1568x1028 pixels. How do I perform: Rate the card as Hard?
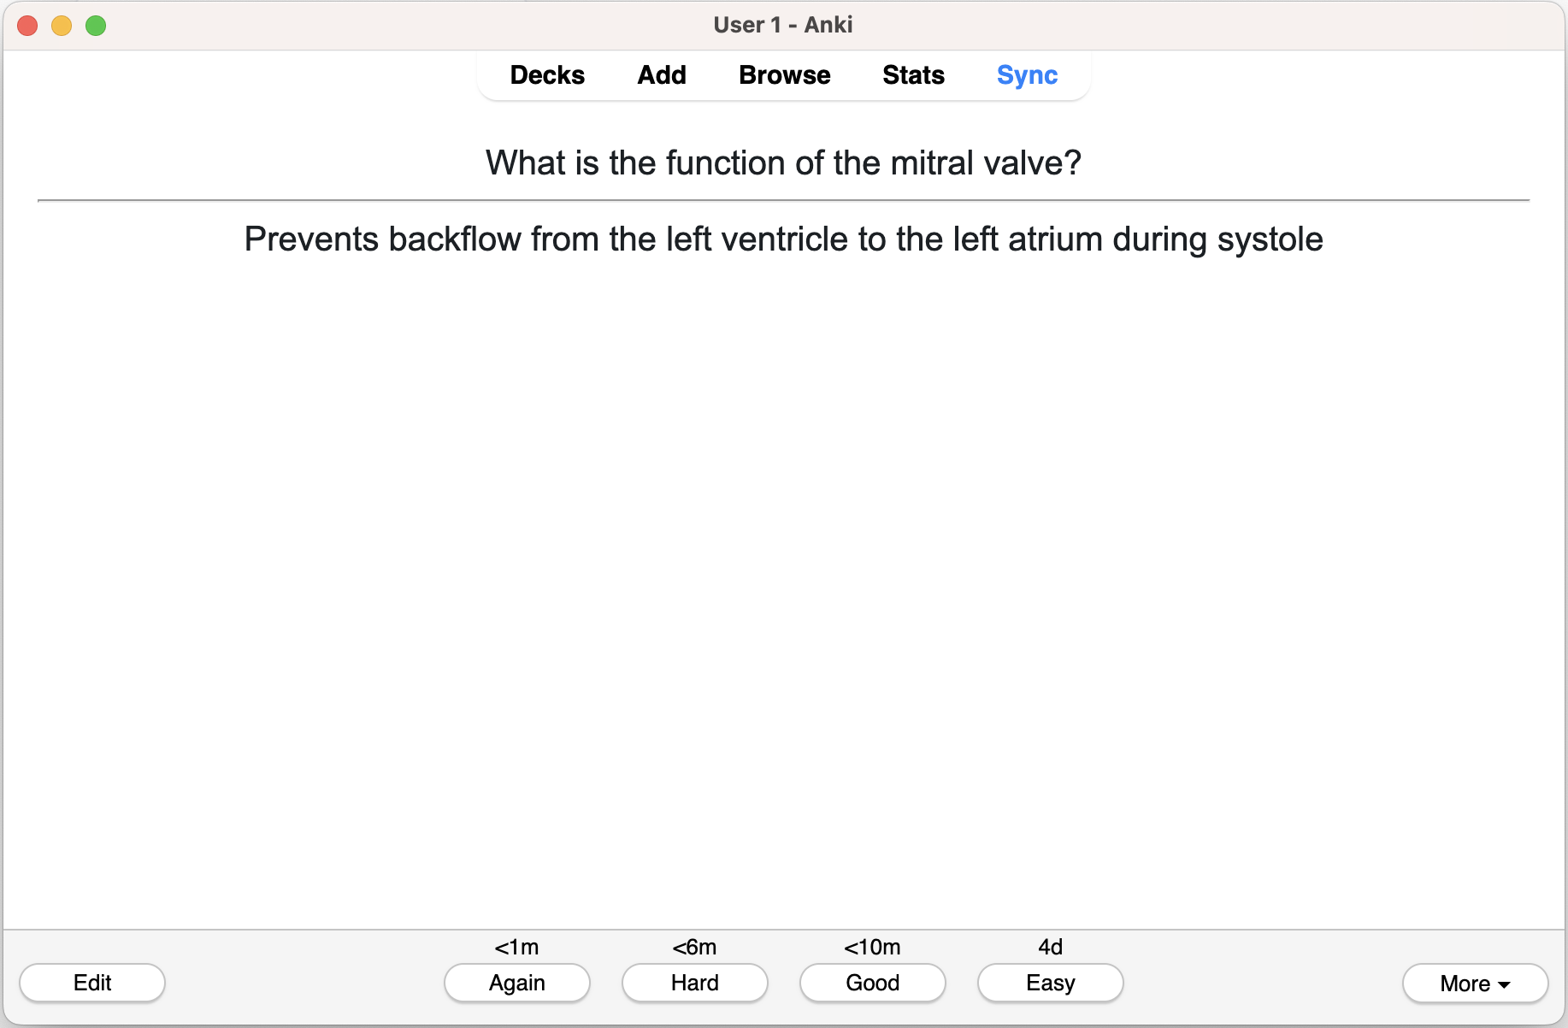point(695,983)
